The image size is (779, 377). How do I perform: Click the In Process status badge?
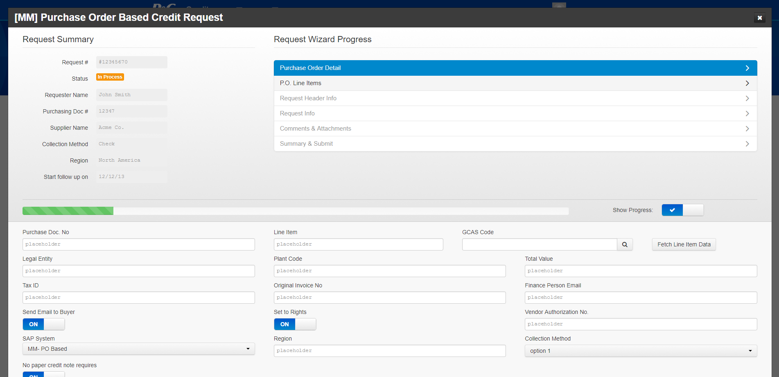pos(110,77)
